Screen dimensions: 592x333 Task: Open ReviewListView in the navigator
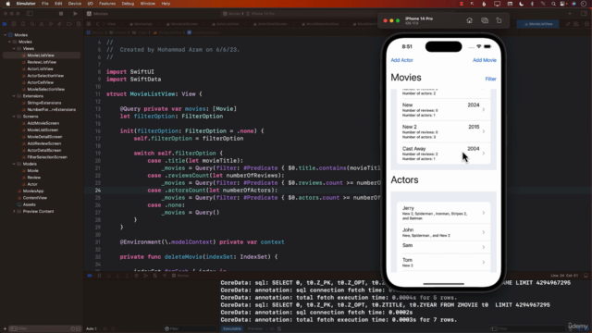(x=42, y=62)
